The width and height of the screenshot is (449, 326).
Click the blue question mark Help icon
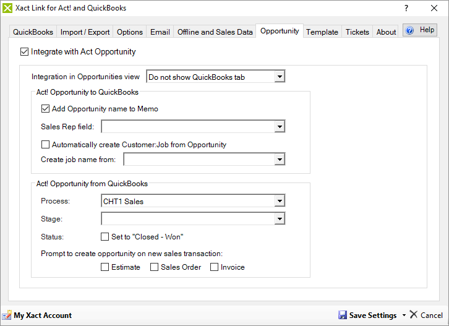(x=410, y=30)
